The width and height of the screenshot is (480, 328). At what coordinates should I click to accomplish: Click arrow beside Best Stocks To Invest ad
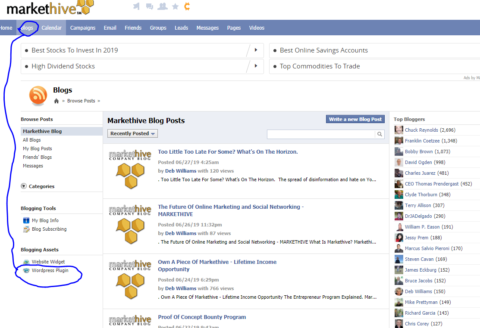[256, 50]
